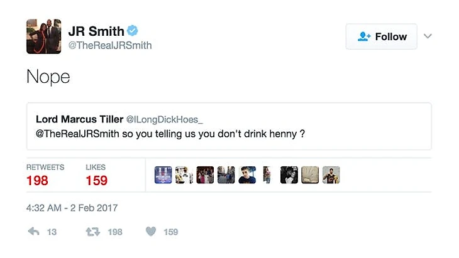Open Lord Marcus Tiller's profile name
Viewport: 459px width, 258px height.
[x=79, y=119]
